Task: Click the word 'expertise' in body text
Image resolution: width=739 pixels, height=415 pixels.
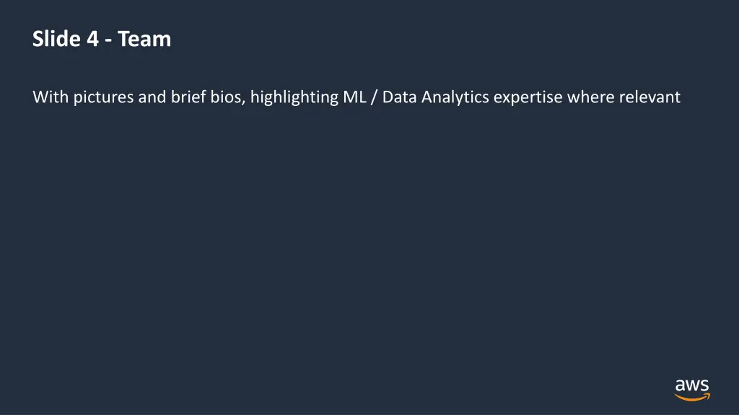Action: point(528,97)
